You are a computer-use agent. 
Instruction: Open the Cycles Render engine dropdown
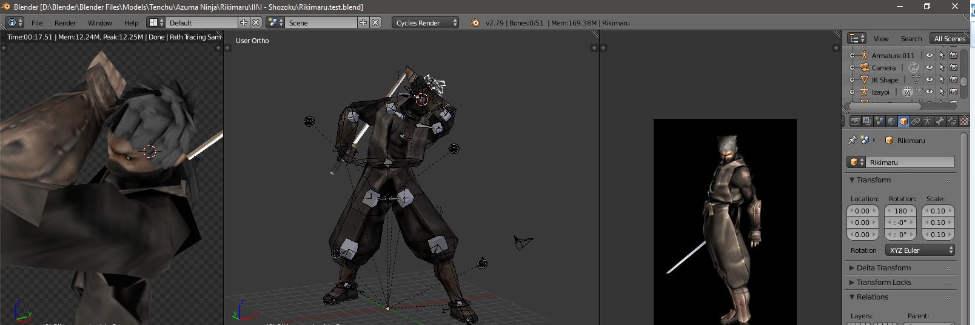426,22
